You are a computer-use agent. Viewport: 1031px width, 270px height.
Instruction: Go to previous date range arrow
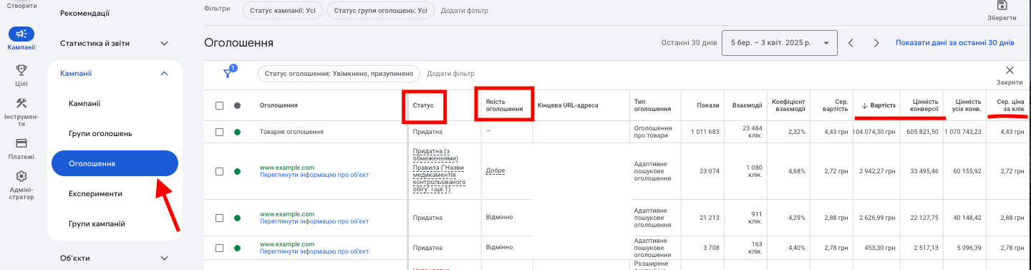[851, 43]
